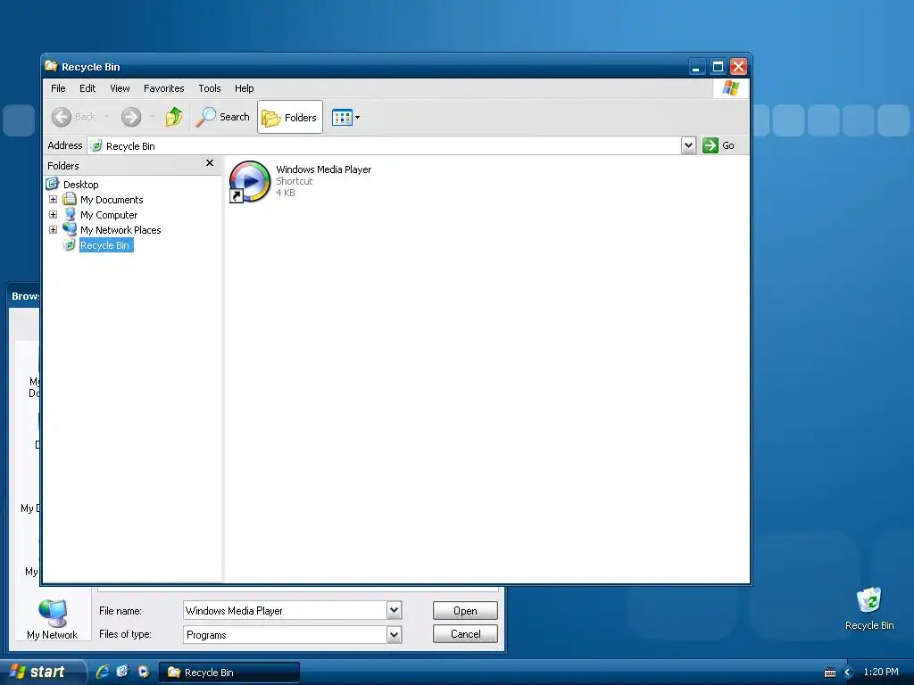Image resolution: width=914 pixels, height=685 pixels.
Task: Select Recycle Bin in folder tree
Action: point(105,245)
